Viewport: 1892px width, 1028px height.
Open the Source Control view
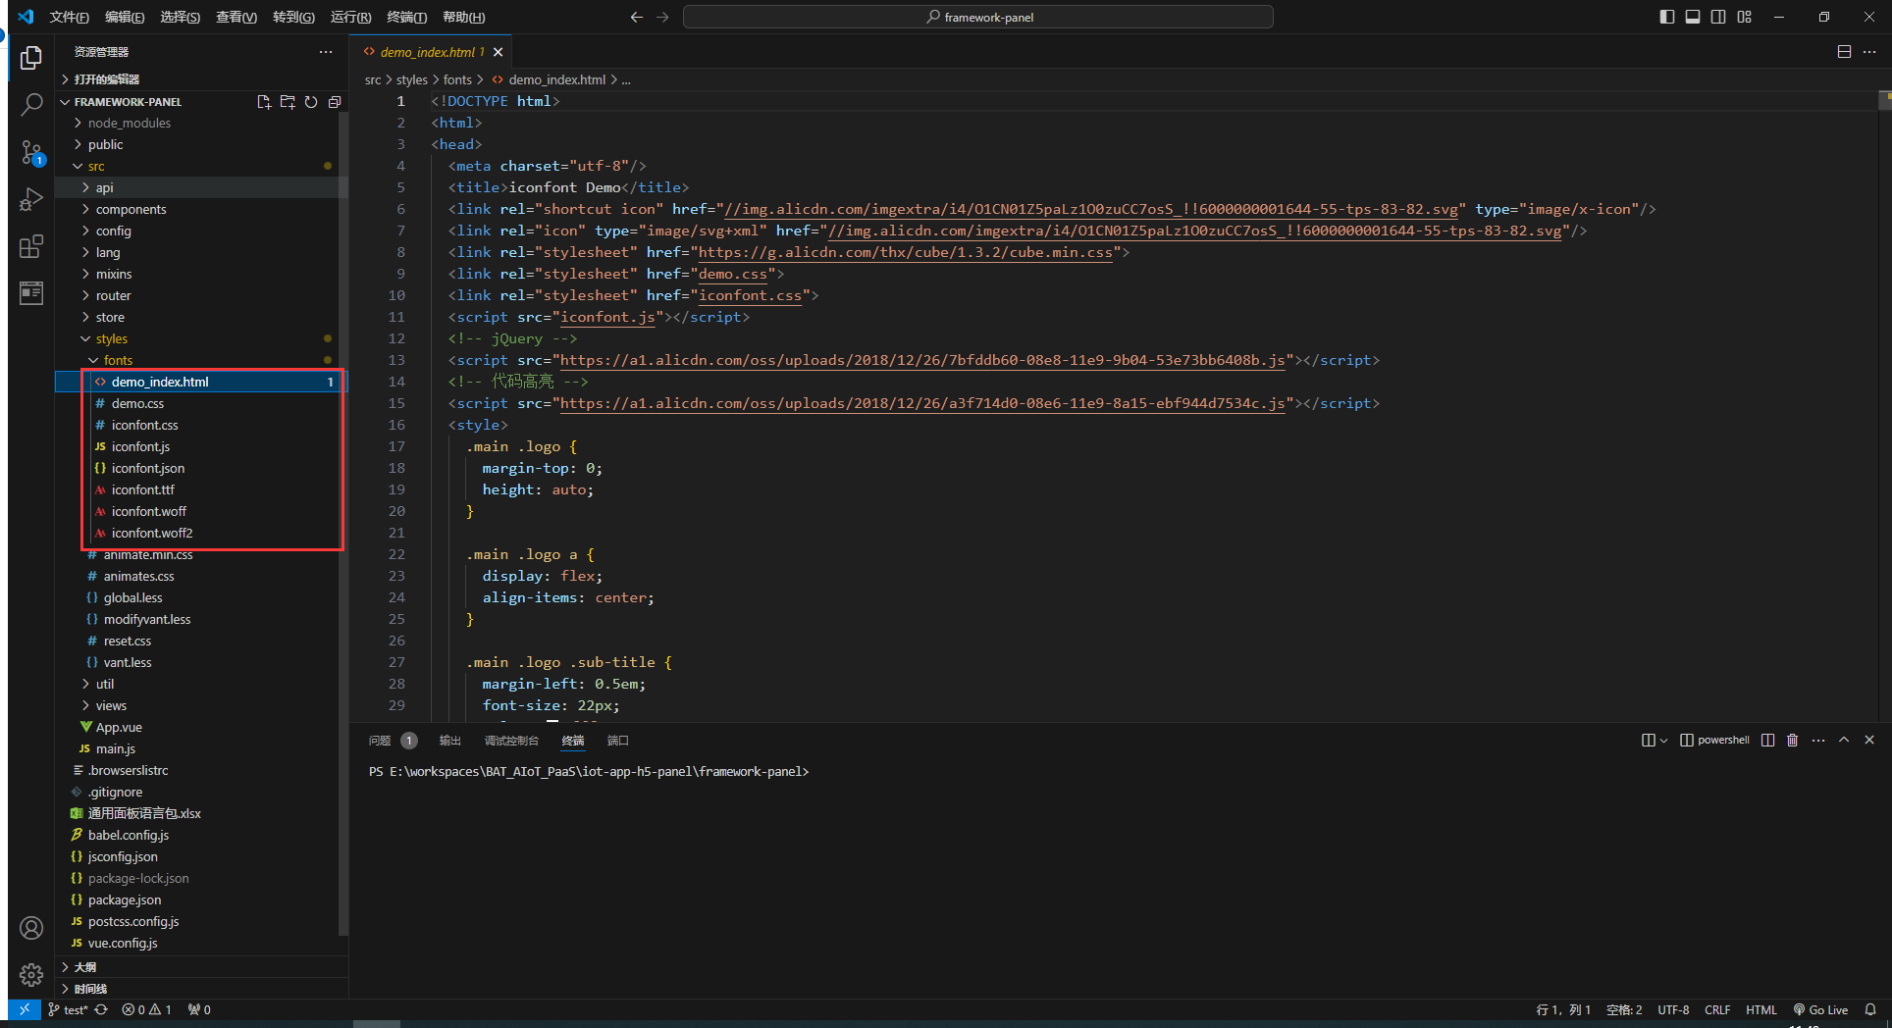click(31, 152)
